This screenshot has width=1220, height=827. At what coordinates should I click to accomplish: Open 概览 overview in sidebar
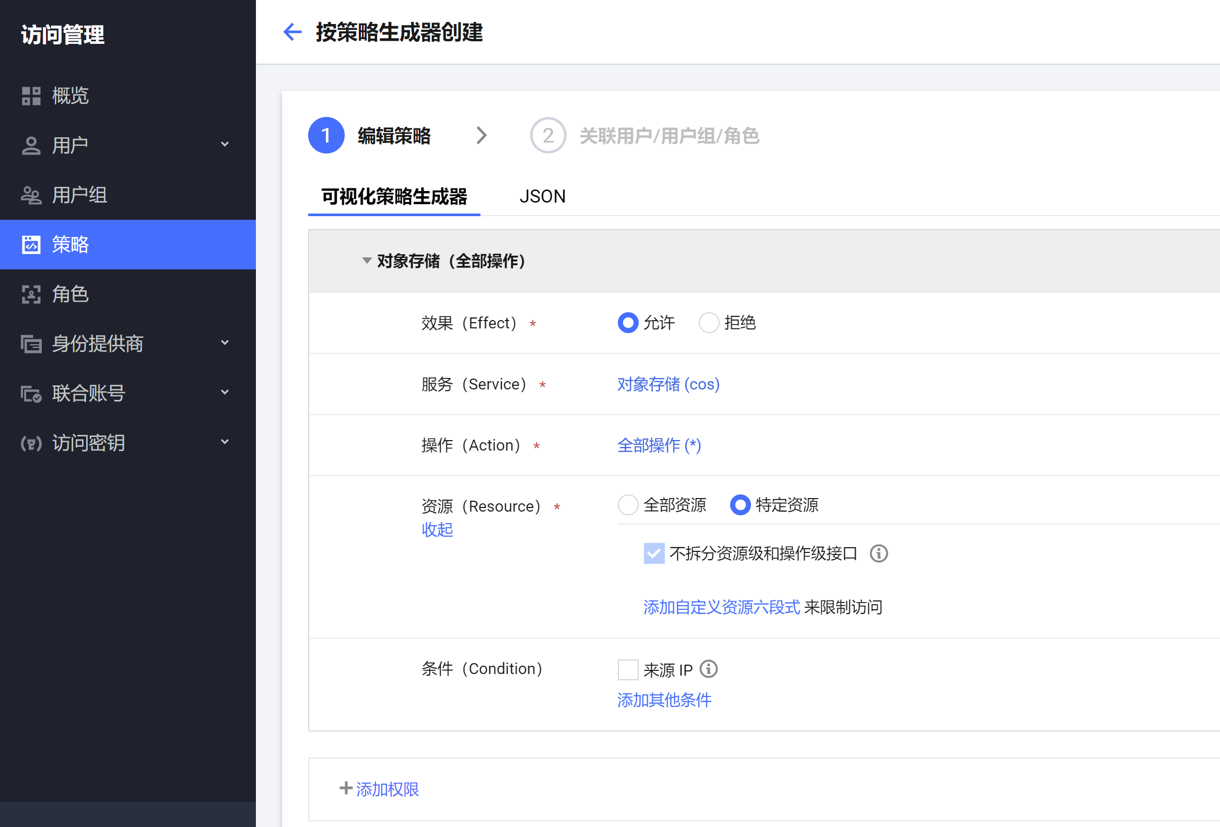[71, 96]
